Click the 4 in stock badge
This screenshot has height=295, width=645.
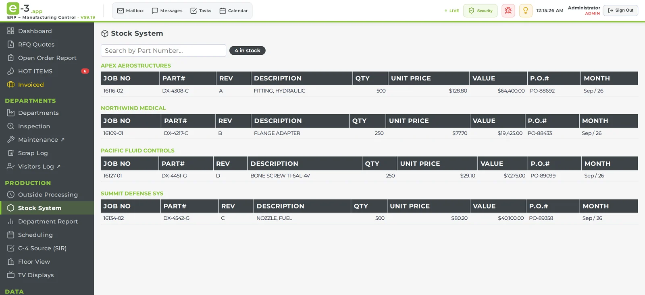[247, 50]
